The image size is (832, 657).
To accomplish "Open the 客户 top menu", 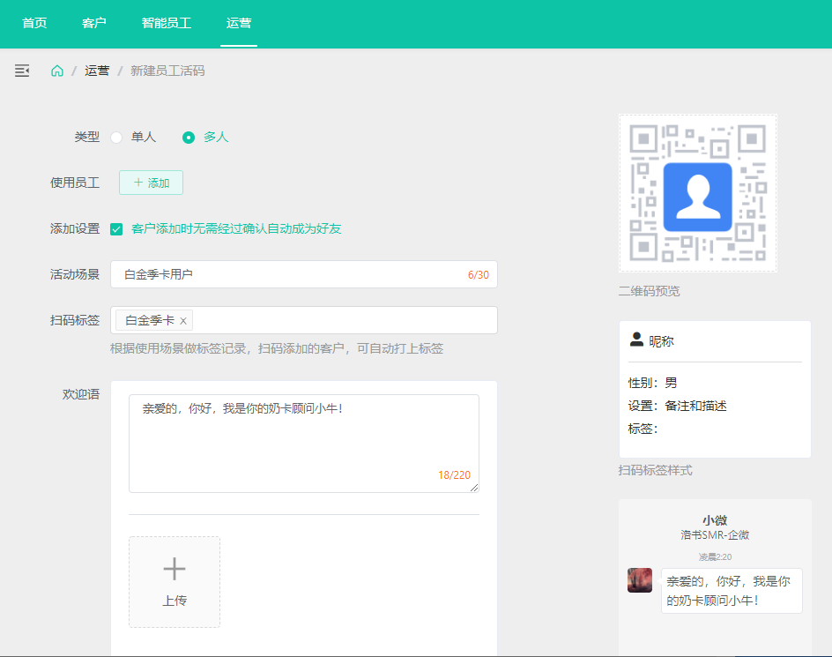I will (94, 23).
